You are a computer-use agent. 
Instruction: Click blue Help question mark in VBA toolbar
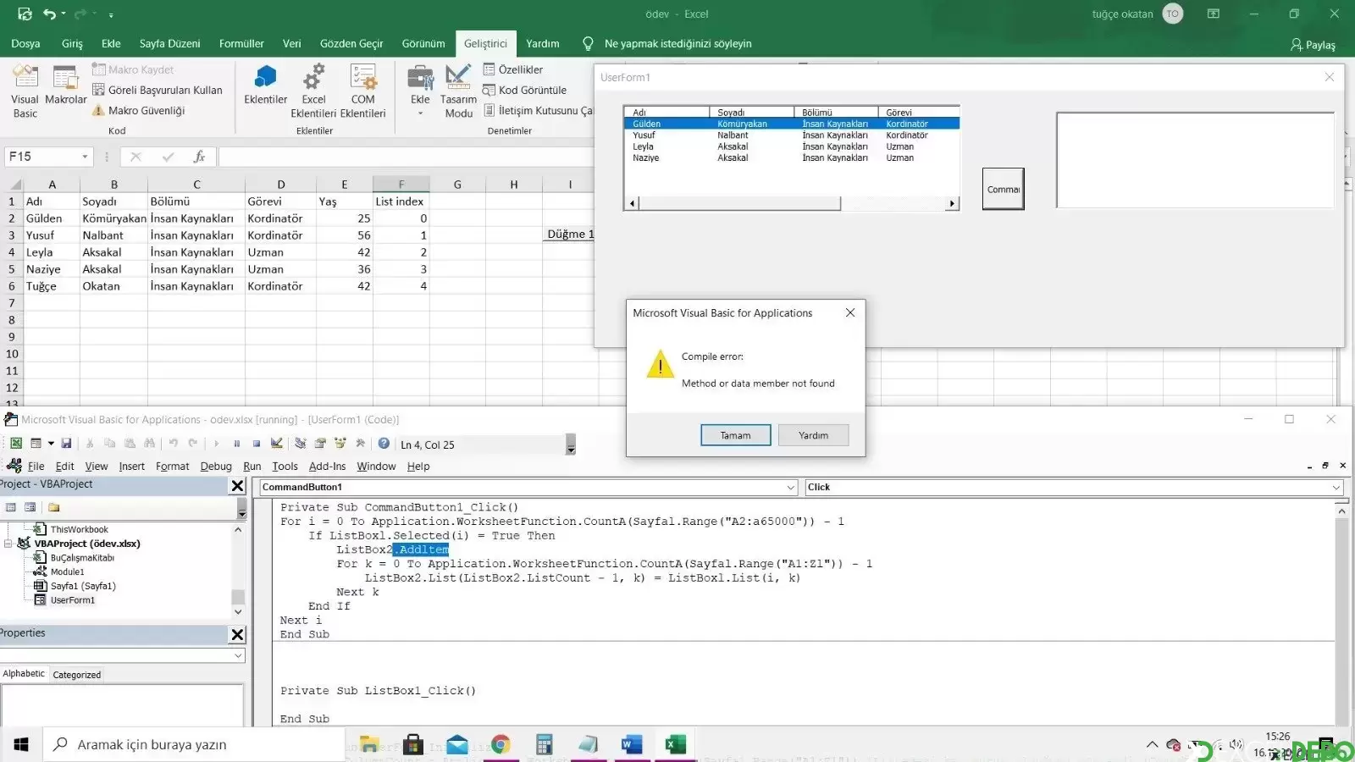pos(384,444)
